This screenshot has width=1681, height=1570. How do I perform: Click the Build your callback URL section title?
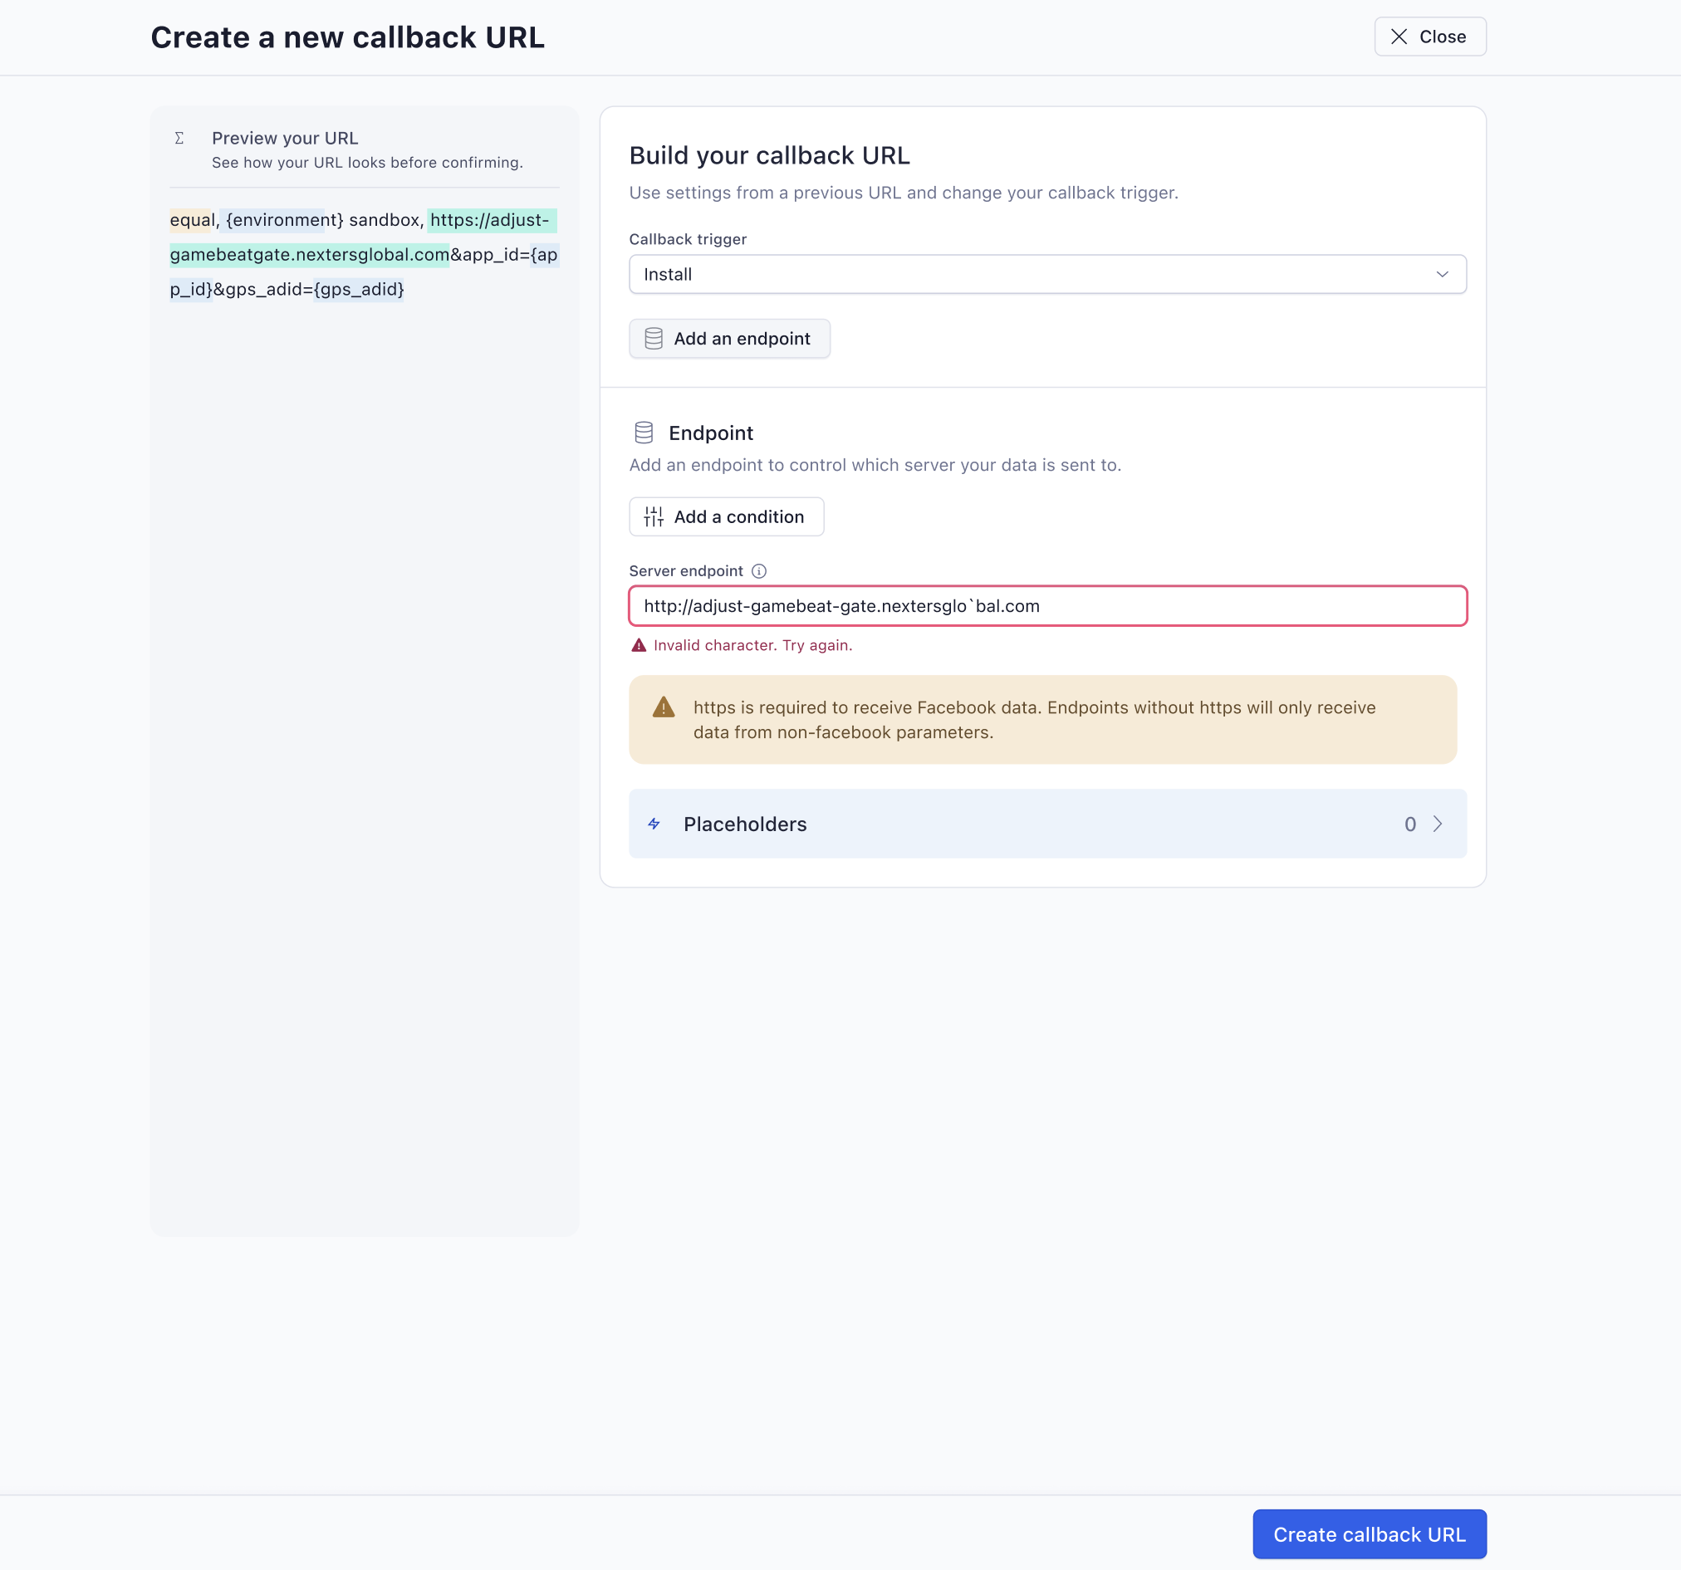768,155
